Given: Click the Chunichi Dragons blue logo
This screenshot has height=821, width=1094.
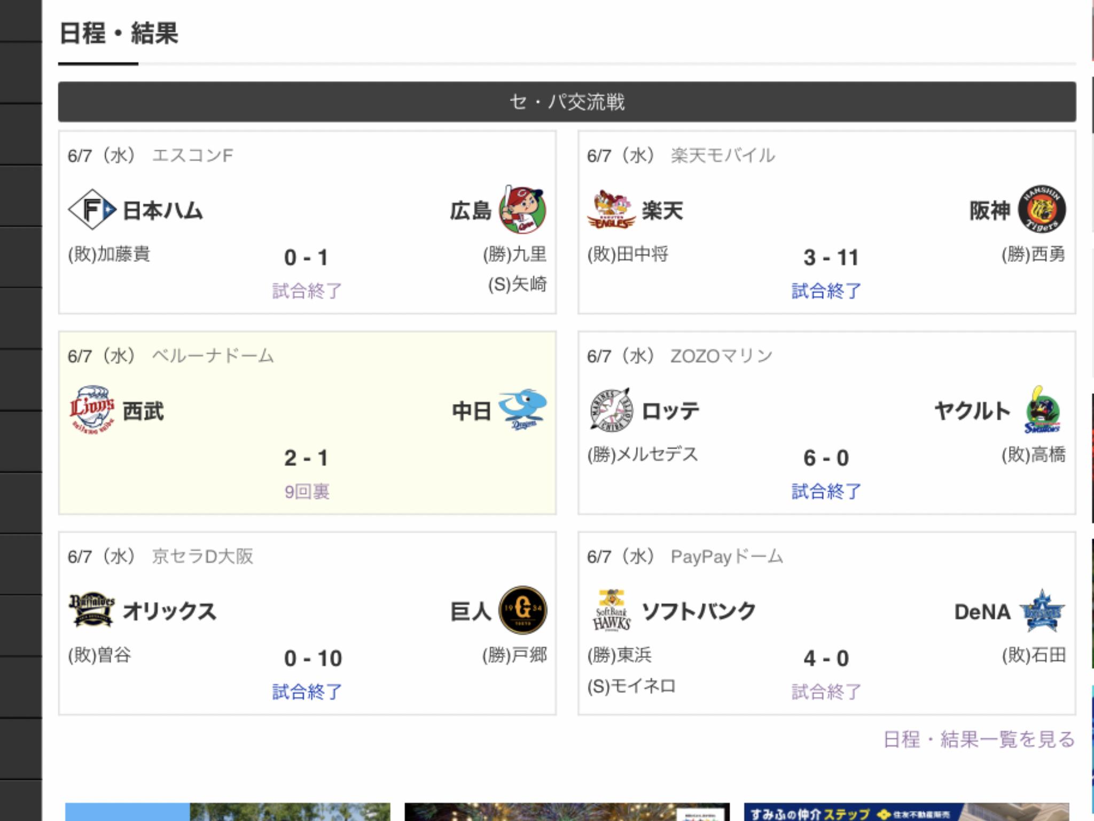Looking at the screenshot, I should (x=522, y=409).
